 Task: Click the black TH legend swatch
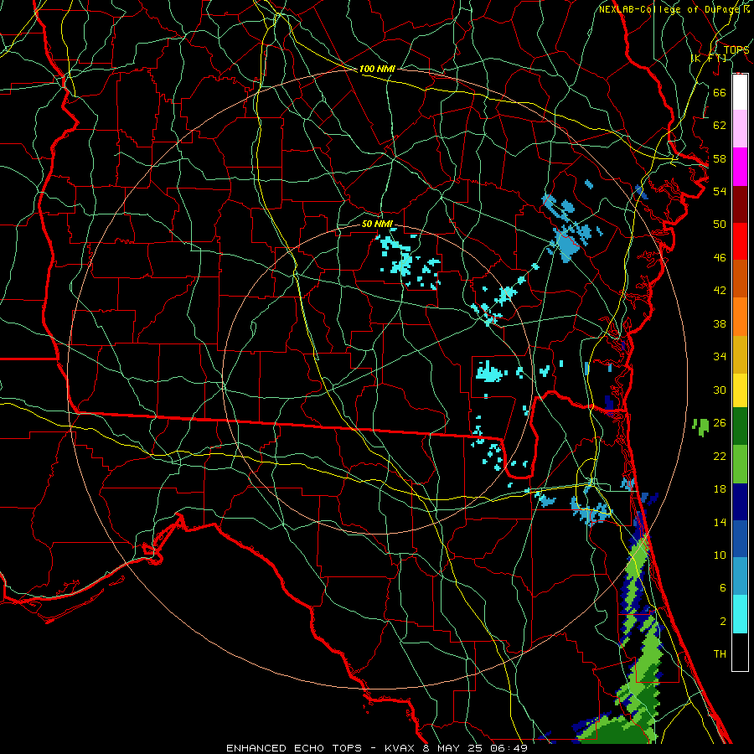click(x=740, y=652)
